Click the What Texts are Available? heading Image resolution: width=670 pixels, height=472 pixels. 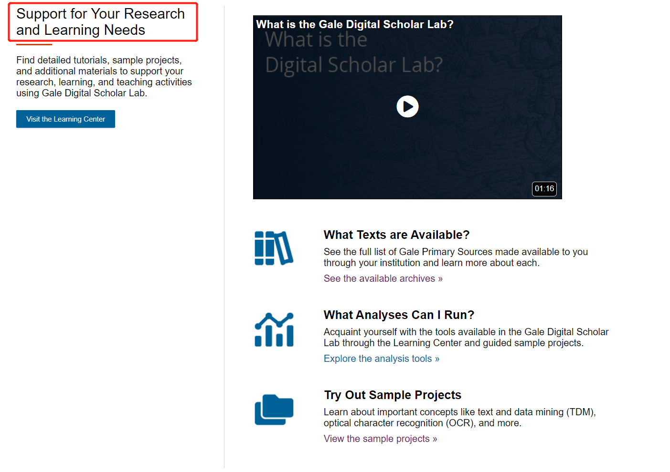pyautogui.click(x=396, y=235)
